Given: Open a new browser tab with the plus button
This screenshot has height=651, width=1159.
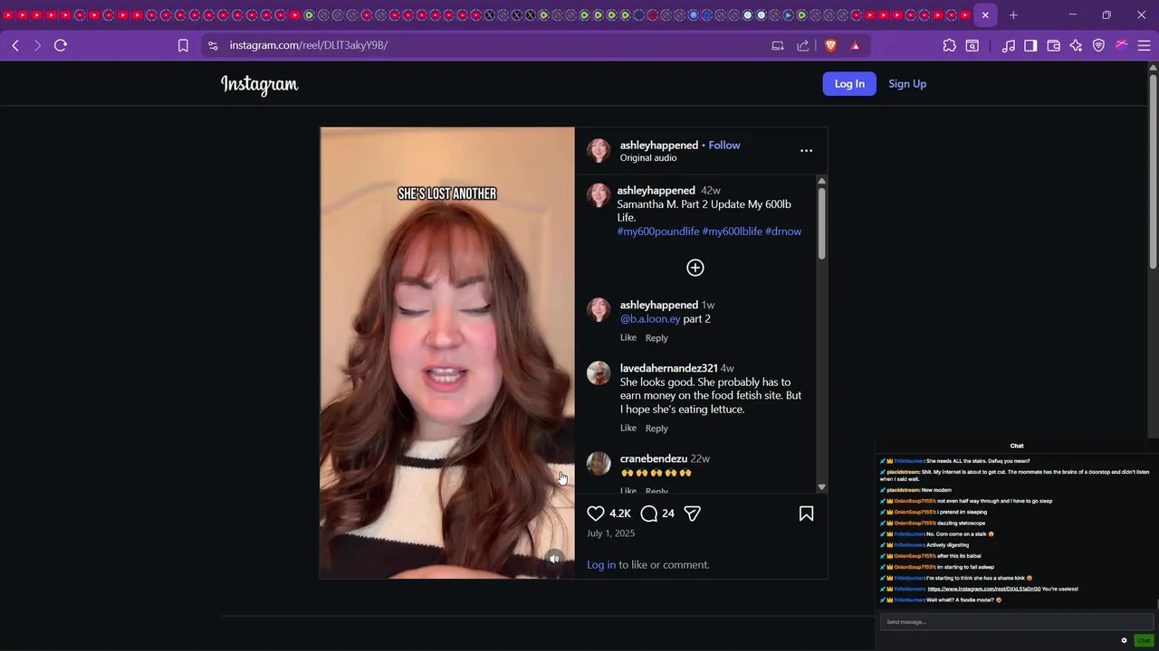Looking at the screenshot, I should click(x=1013, y=15).
